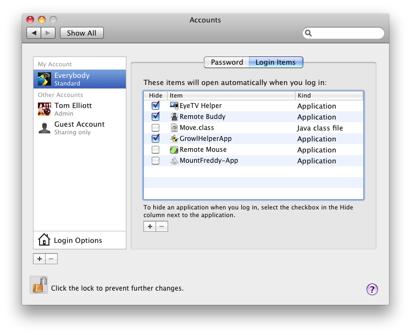Select the MountFreddy-App icon
Viewport: 411px width, 335px height.
(x=174, y=161)
